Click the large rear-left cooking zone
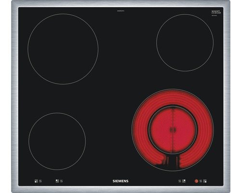Screen dimensions: 241x193 tap(63, 49)
